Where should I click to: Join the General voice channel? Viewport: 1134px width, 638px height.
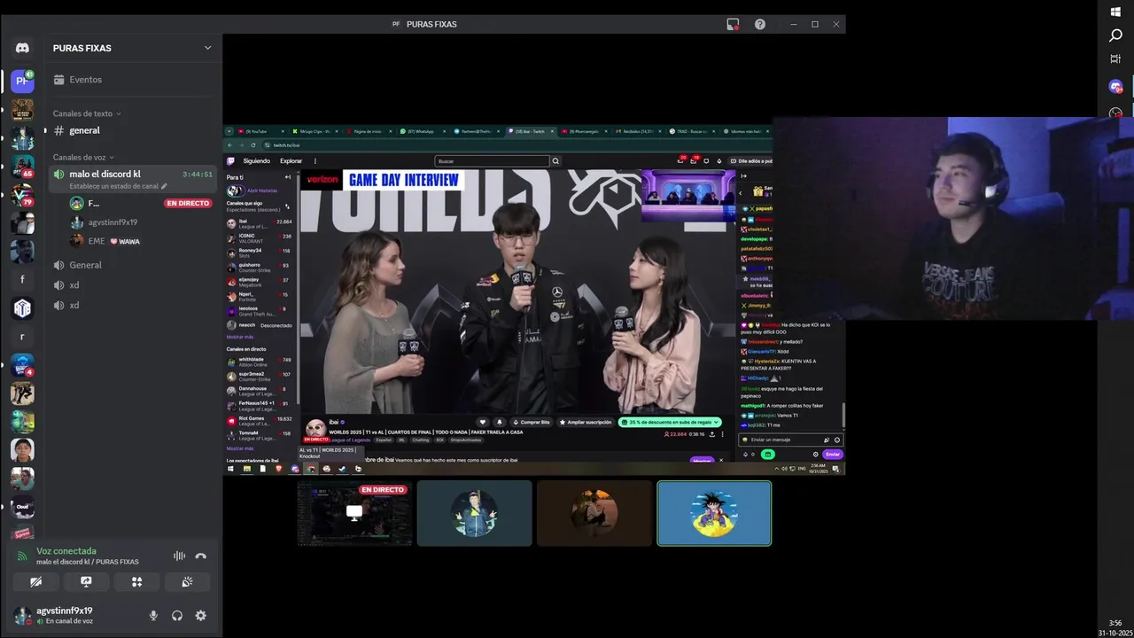[133, 265]
